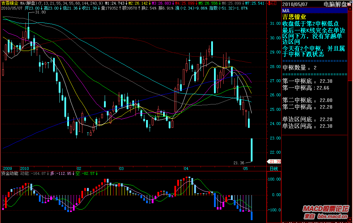Image resolution: width=353 pixels, height=223 pixels.
Task: Click the yellow 吉思镍业 name in analysis panel
Action: click(294, 17)
